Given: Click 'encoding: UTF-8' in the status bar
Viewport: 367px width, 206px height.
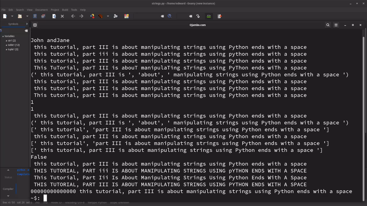Looking at the screenshot, I should [75, 203].
